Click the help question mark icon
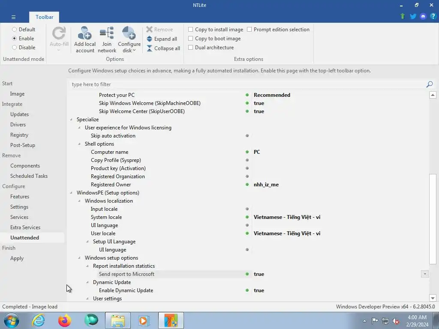 pos(433,16)
